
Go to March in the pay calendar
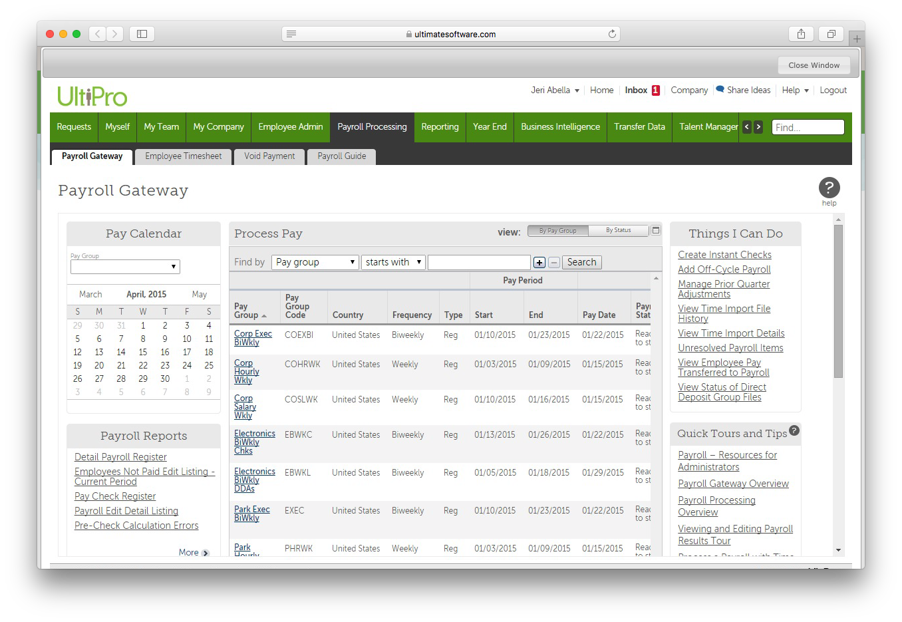point(90,294)
